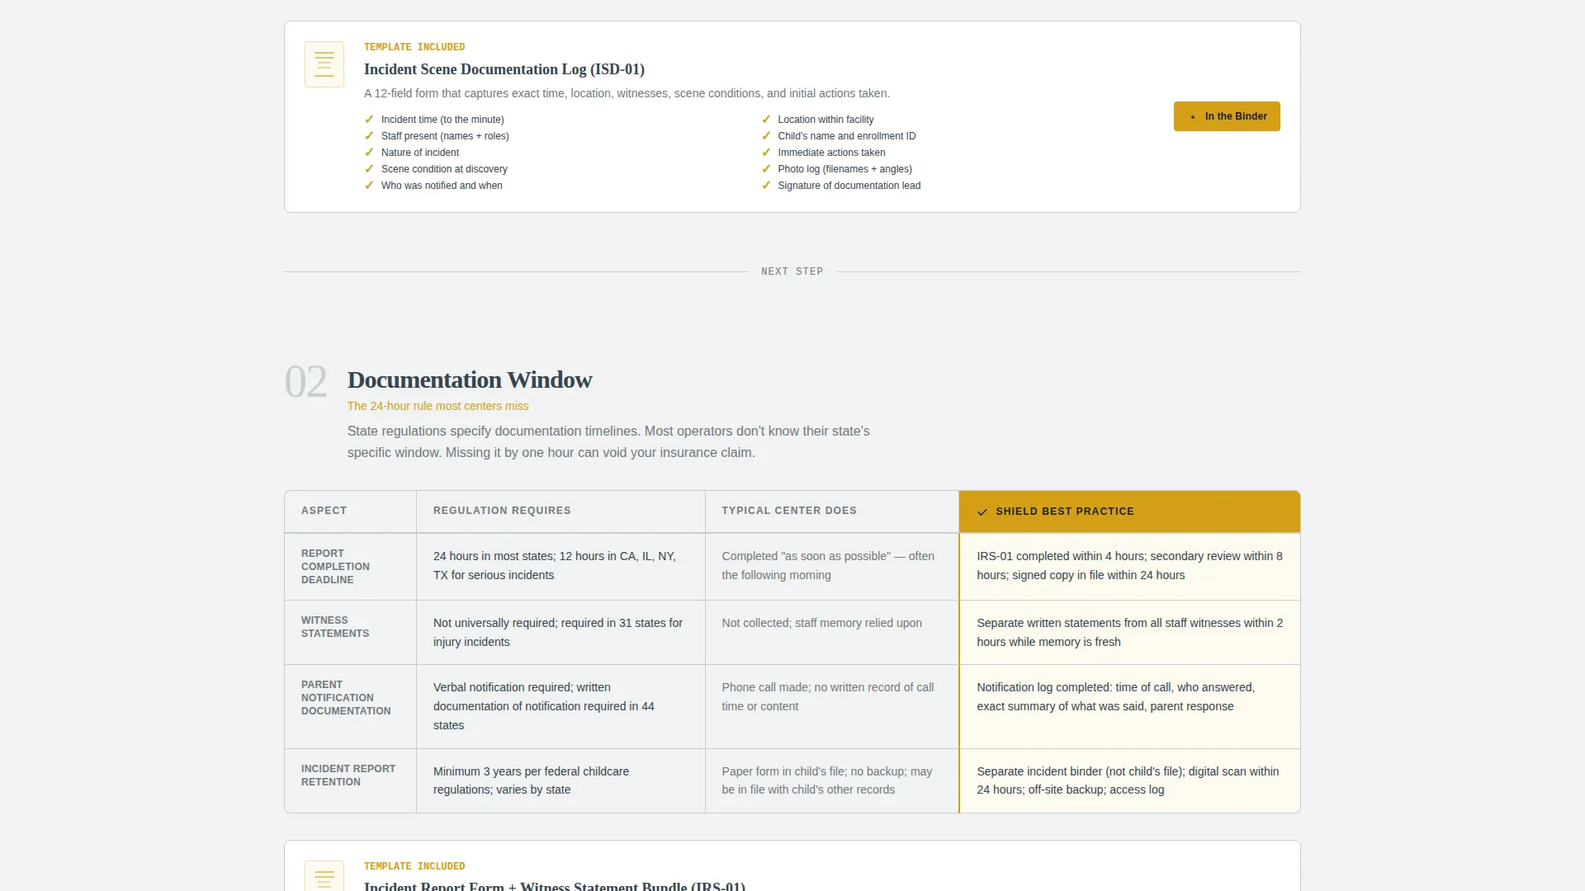Click the checkmark beside Photo log
Viewport: 1585px width, 891px height.
pos(766,169)
